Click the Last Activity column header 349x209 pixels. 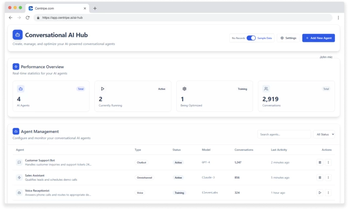point(279,150)
